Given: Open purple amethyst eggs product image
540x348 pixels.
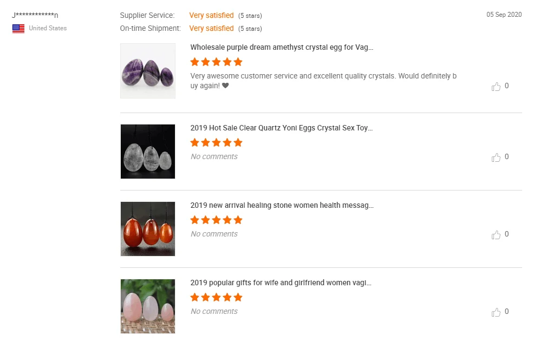Looking at the screenshot, I should (x=148, y=71).
